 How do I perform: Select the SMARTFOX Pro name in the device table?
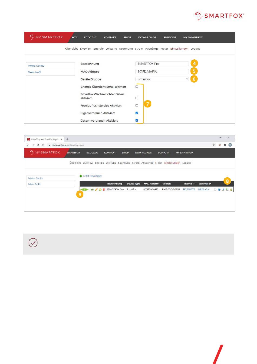[x=115, y=190]
